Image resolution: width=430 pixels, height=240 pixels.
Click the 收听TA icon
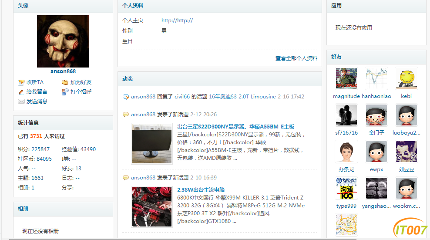(x=21, y=82)
